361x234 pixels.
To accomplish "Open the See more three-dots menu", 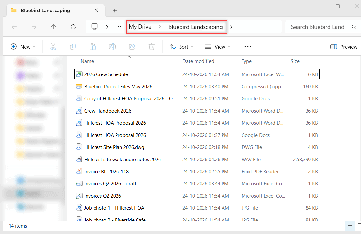I will 248,47.
